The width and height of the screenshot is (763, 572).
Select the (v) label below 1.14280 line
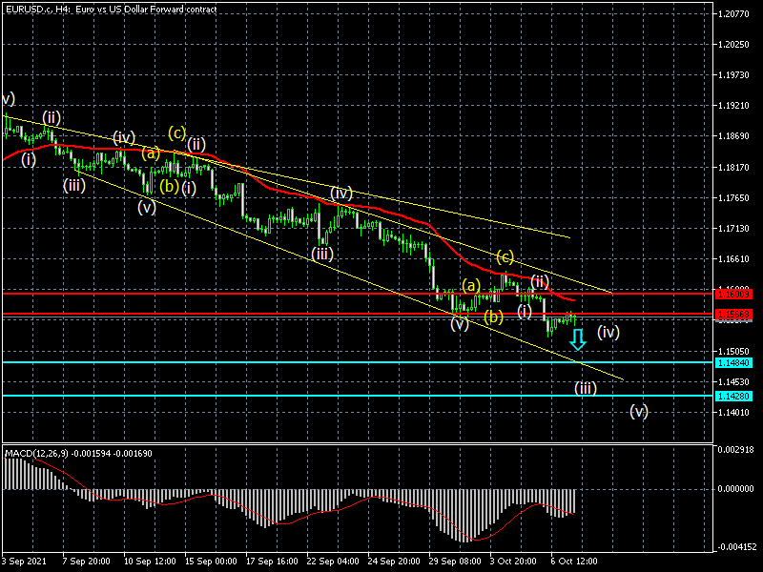(x=639, y=412)
